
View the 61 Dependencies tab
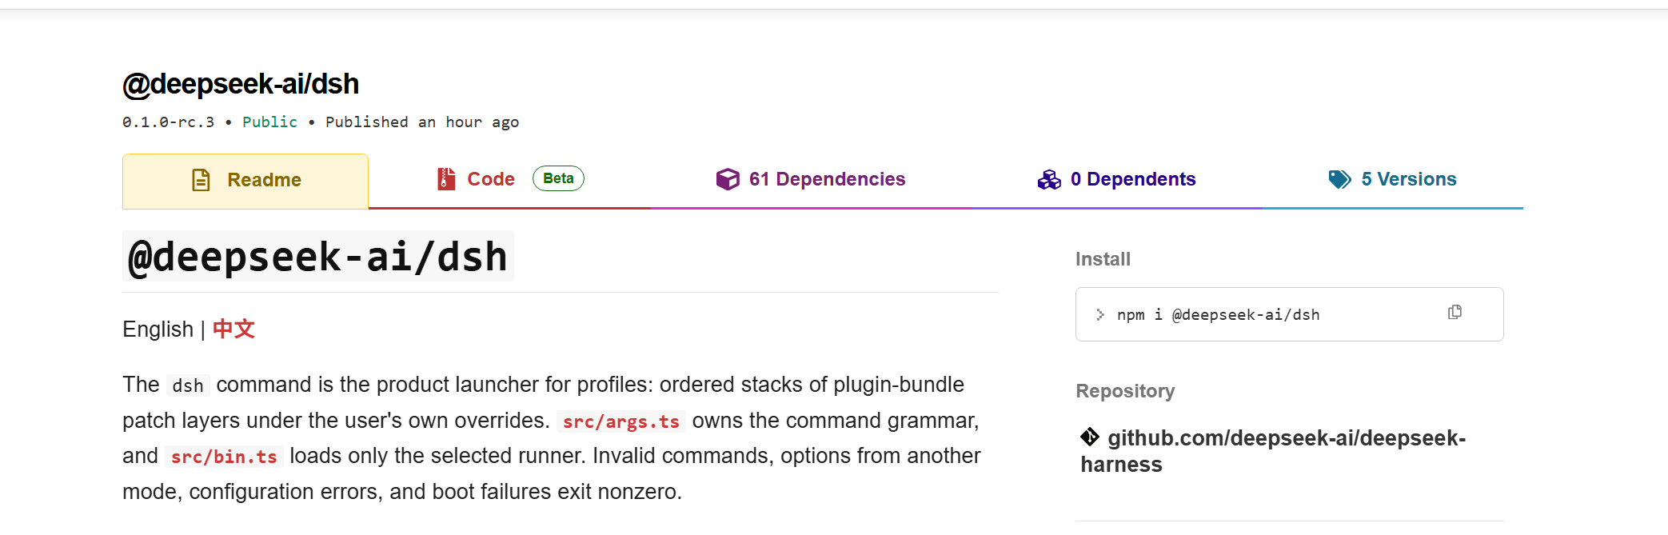tap(811, 180)
